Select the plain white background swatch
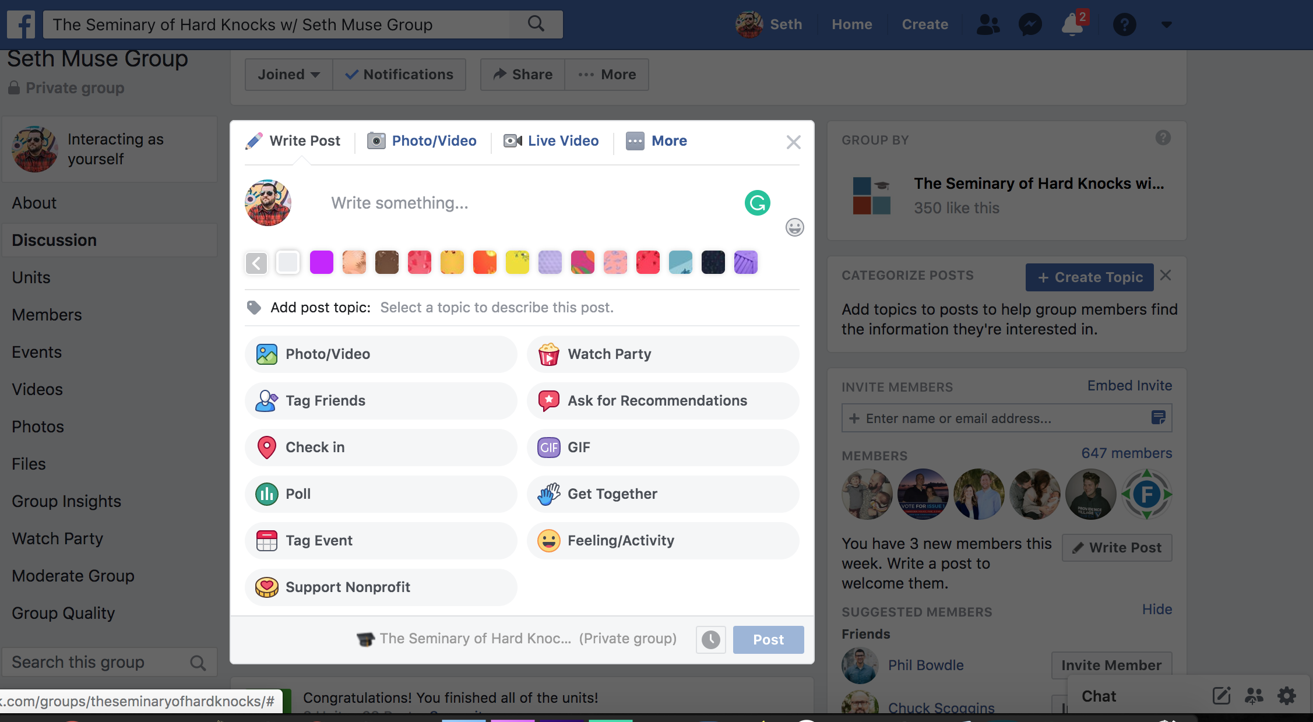Viewport: 1313px width, 722px height. click(x=288, y=263)
